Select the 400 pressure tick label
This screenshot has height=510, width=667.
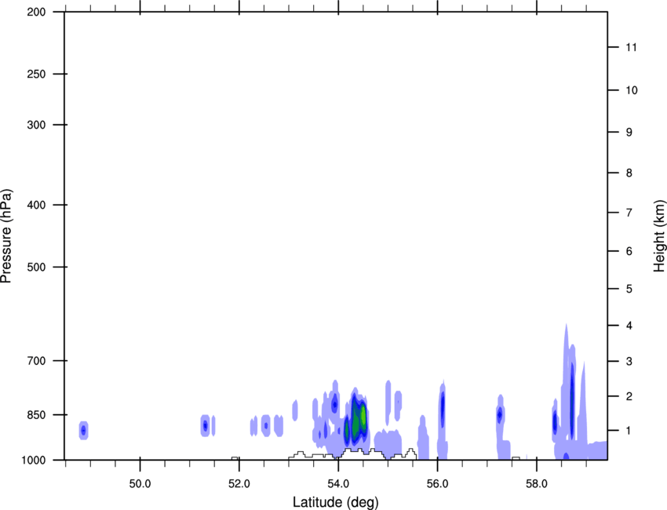tap(36, 205)
